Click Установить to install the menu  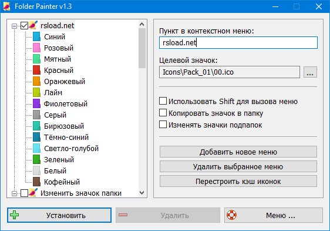click(x=59, y=215)
